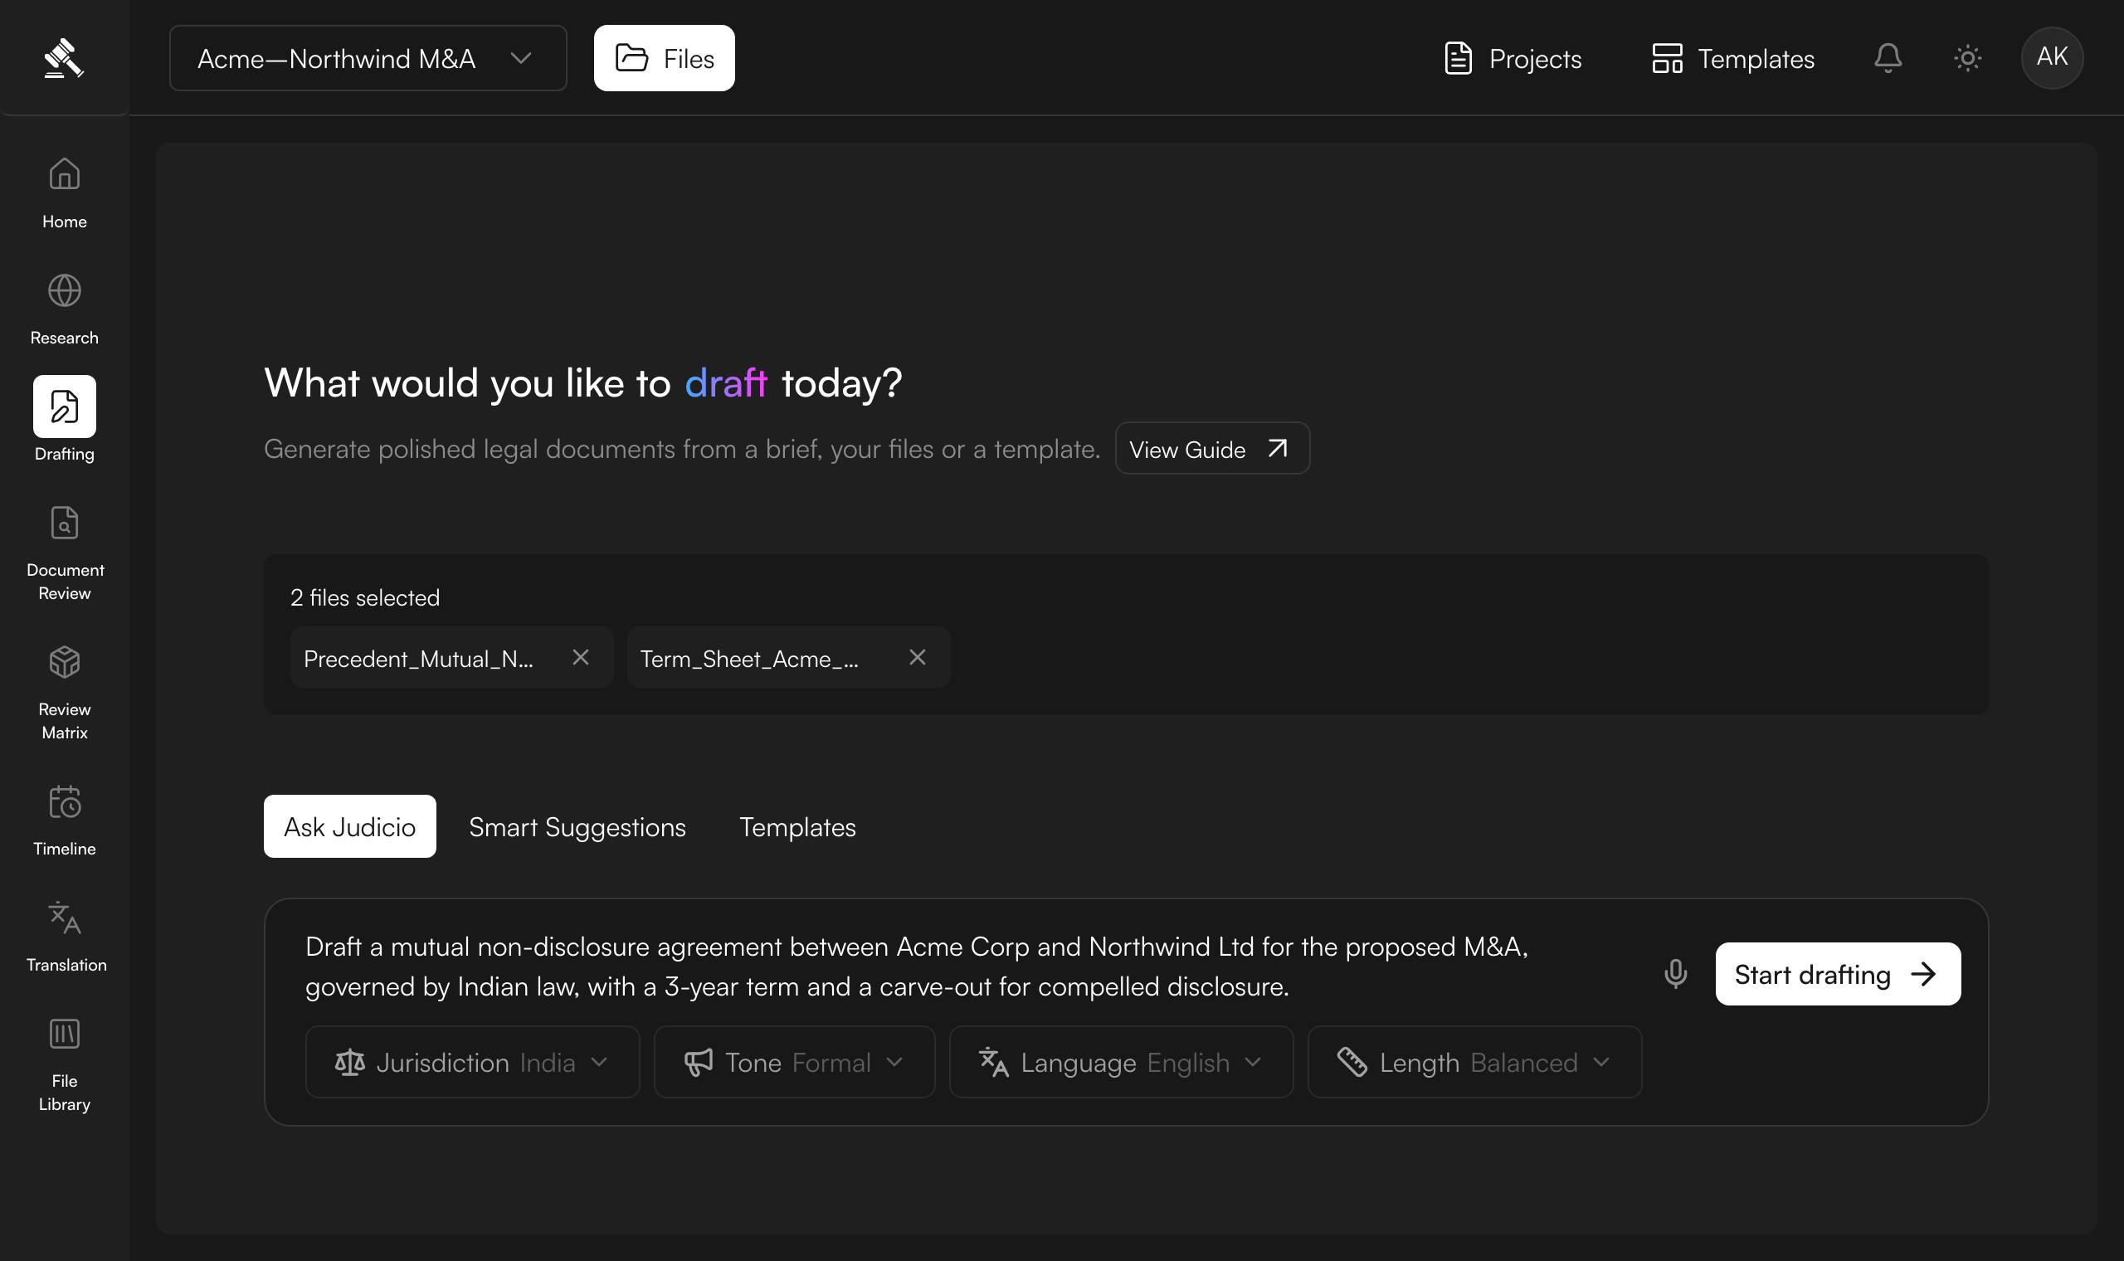The width and height of the screenshot is (2124, 1261).
Task: Open the Tone Formal dropdown
Action: [794, 1062]
